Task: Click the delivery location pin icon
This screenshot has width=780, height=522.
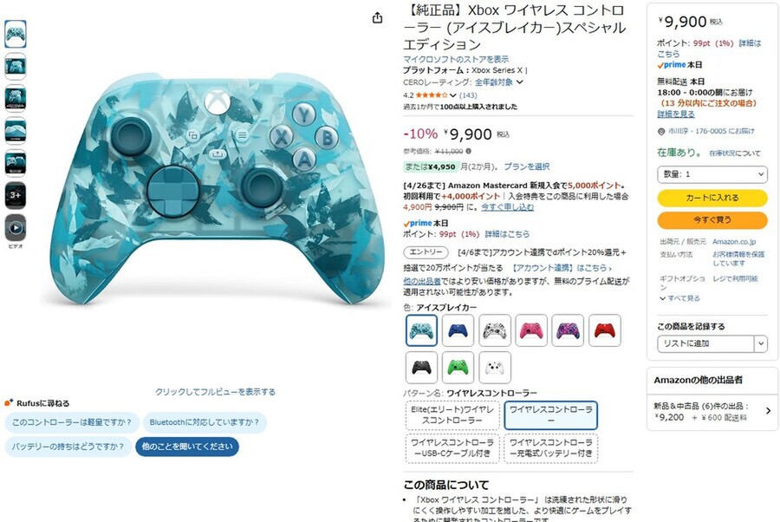Action: pyautogui.click(x=661, y=132)
